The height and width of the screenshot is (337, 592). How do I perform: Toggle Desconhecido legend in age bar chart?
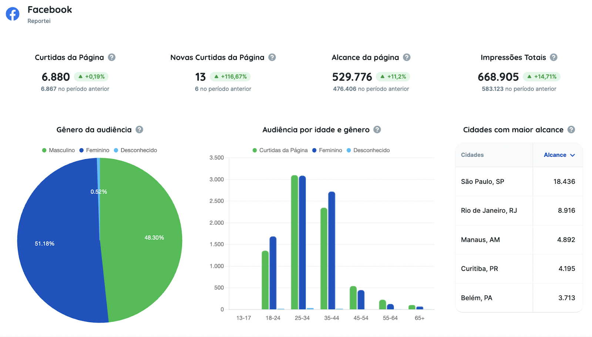(368, 150)
